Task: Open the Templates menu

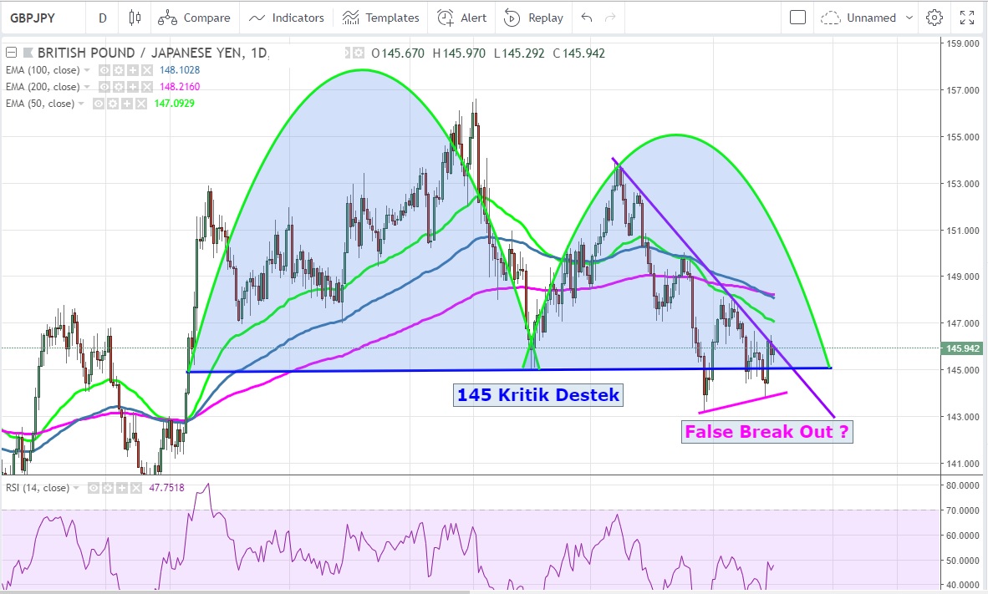Action: click(380, 18)
